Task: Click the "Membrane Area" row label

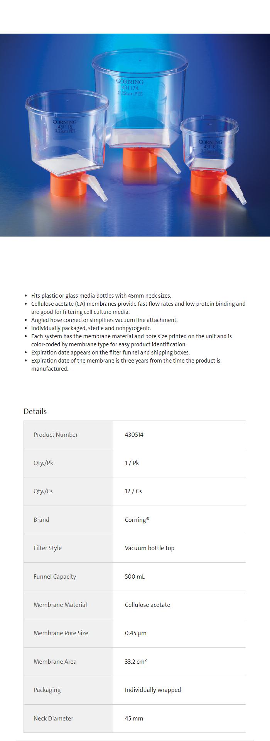Action: coord(55,661)
